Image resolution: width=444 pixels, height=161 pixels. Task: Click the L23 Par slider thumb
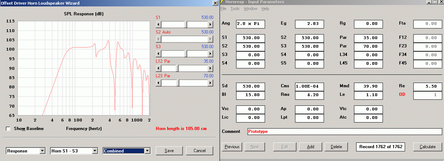click(x=178, y=83)
